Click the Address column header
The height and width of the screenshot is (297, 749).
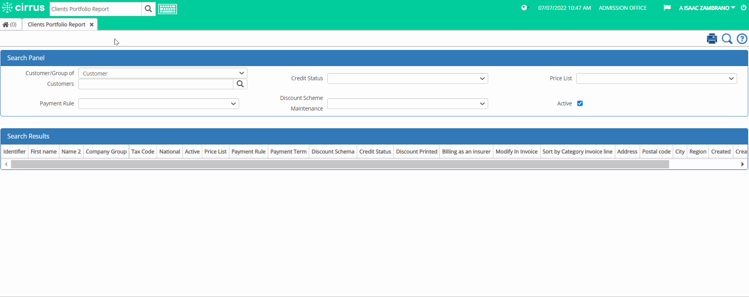pyautogui.click(x=627, y=151)
